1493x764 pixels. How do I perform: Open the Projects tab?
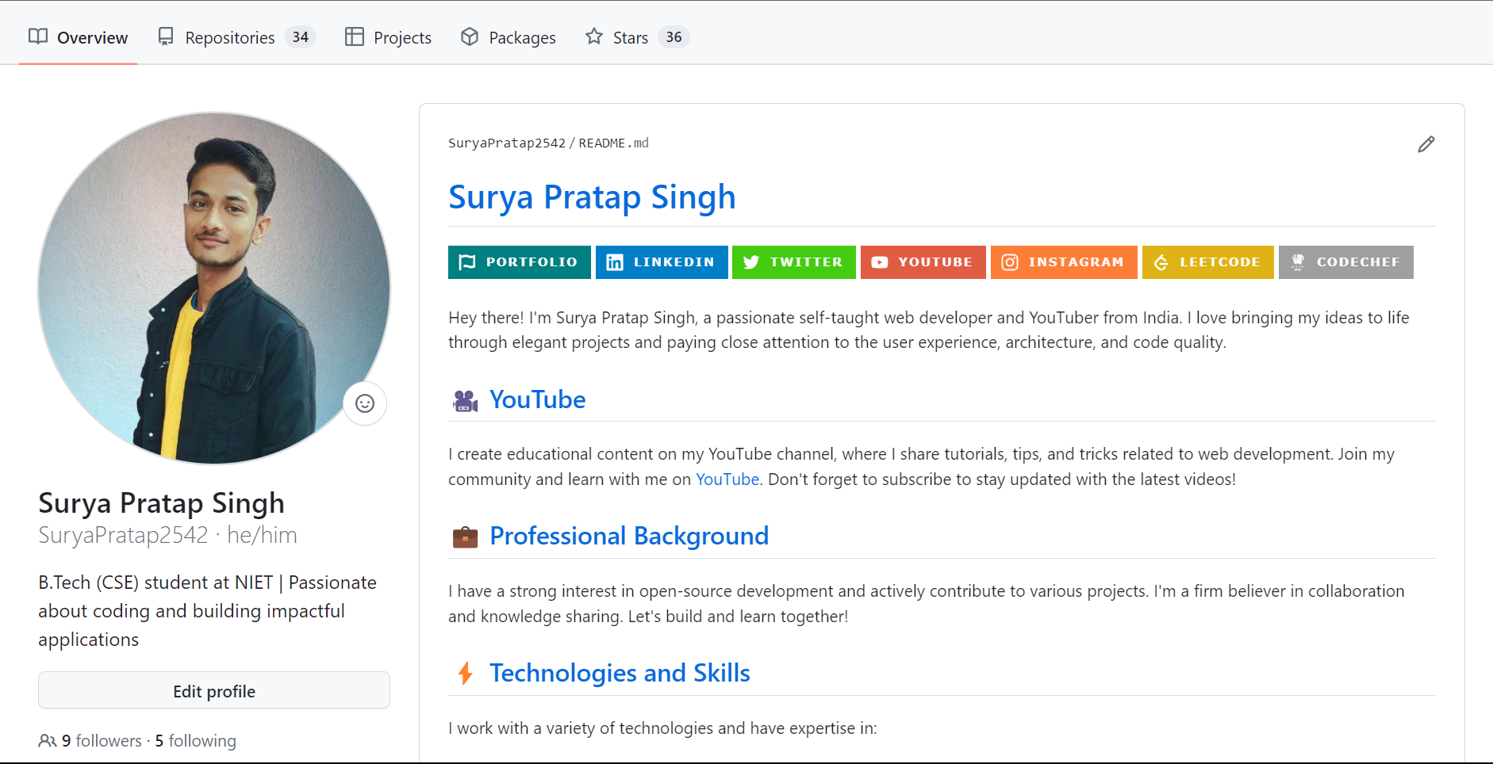point(388,37)
